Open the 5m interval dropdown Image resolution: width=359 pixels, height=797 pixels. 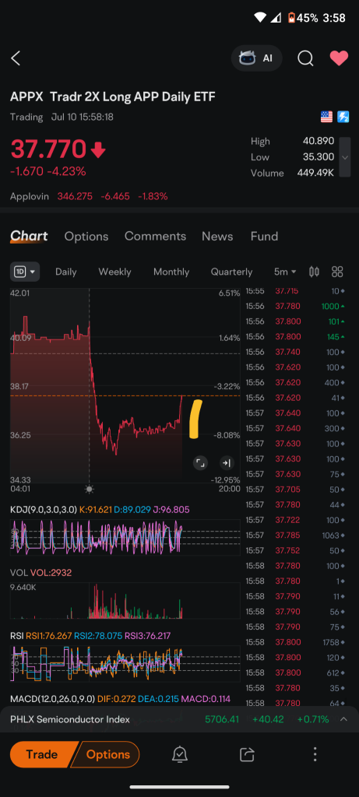click(285, 272)
